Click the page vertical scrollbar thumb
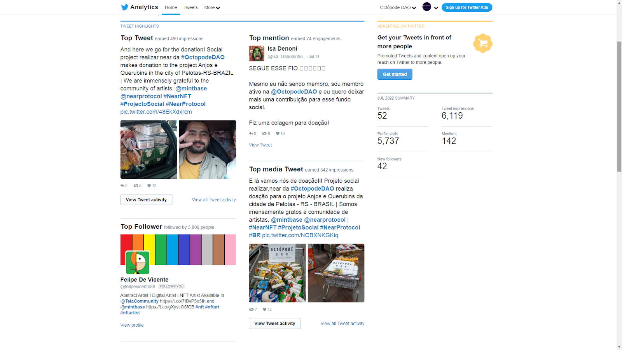The height and width of the screenshot is (350, 622). tap(619, 106)
